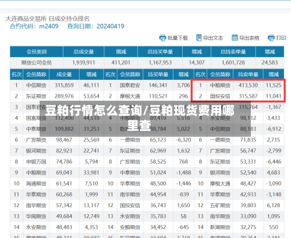291x238 pixels.
Task: Select the short position cell 71,835
Action: point(248,140)
